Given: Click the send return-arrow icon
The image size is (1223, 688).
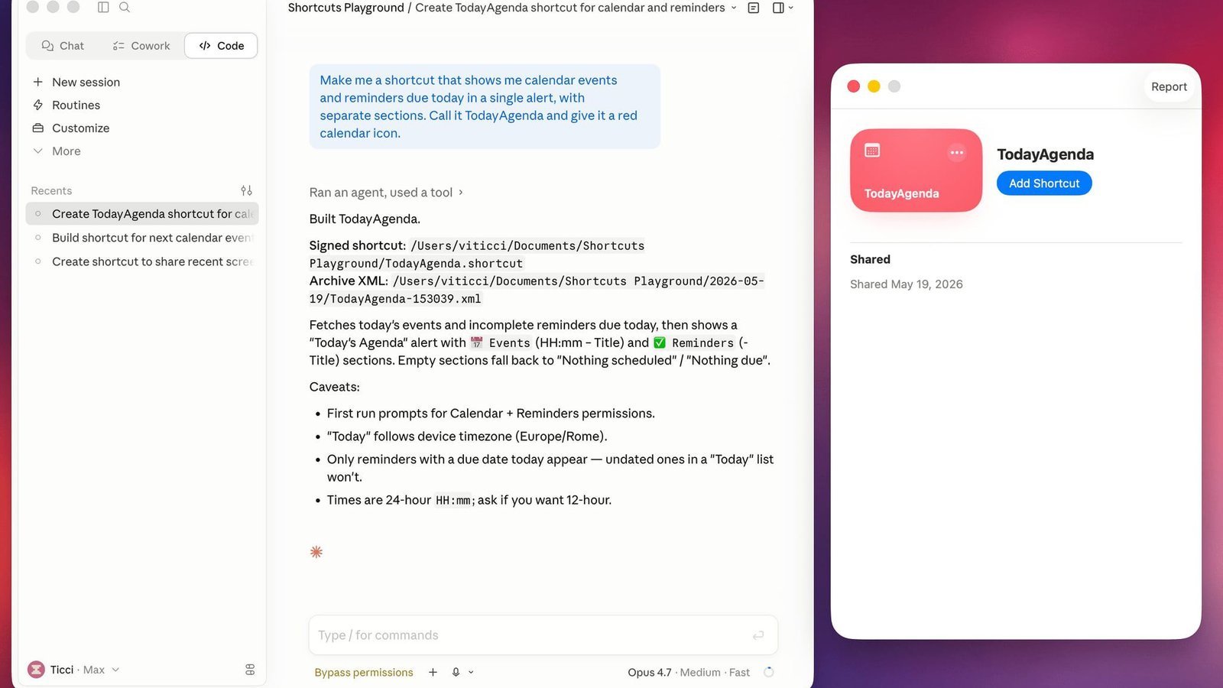Looking at the screenshot, I should pyautogui.click(x=758, y=635).
